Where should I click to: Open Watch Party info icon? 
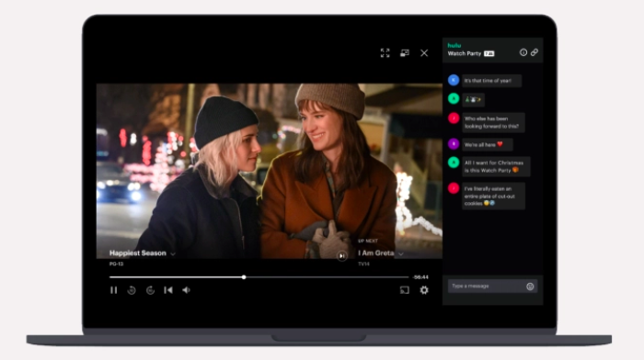click(523, 52)
